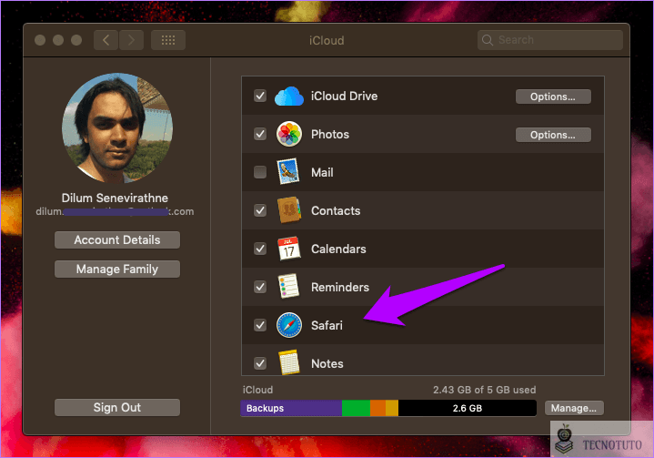654x458 pixels.
Task: Click the Notes label text
Action: pos(327,363)
